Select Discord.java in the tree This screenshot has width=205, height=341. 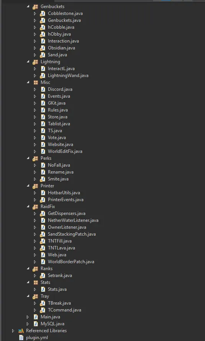(60, 89)
